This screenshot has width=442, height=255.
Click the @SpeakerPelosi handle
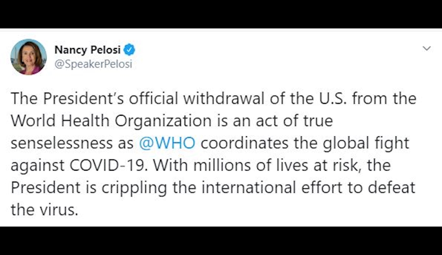pos(93,64)
